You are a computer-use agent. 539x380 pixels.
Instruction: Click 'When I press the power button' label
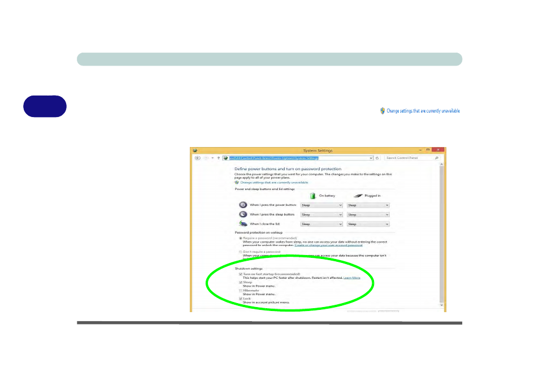pos(273,205)
